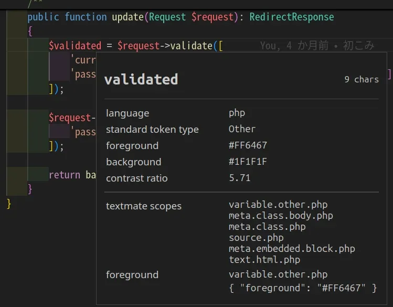
Task: Click the "meta.class.body.php" textmate scope
Action: pyautogui.click(x=281, y=216)
